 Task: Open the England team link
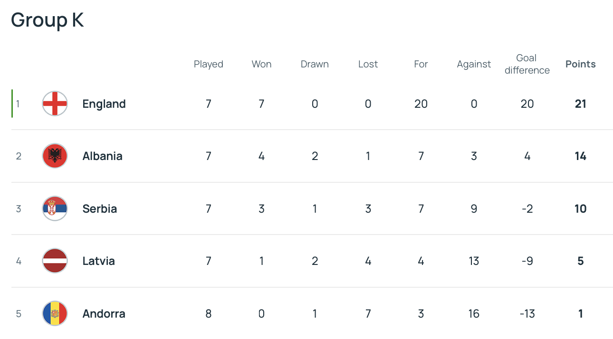pos(104,104)
